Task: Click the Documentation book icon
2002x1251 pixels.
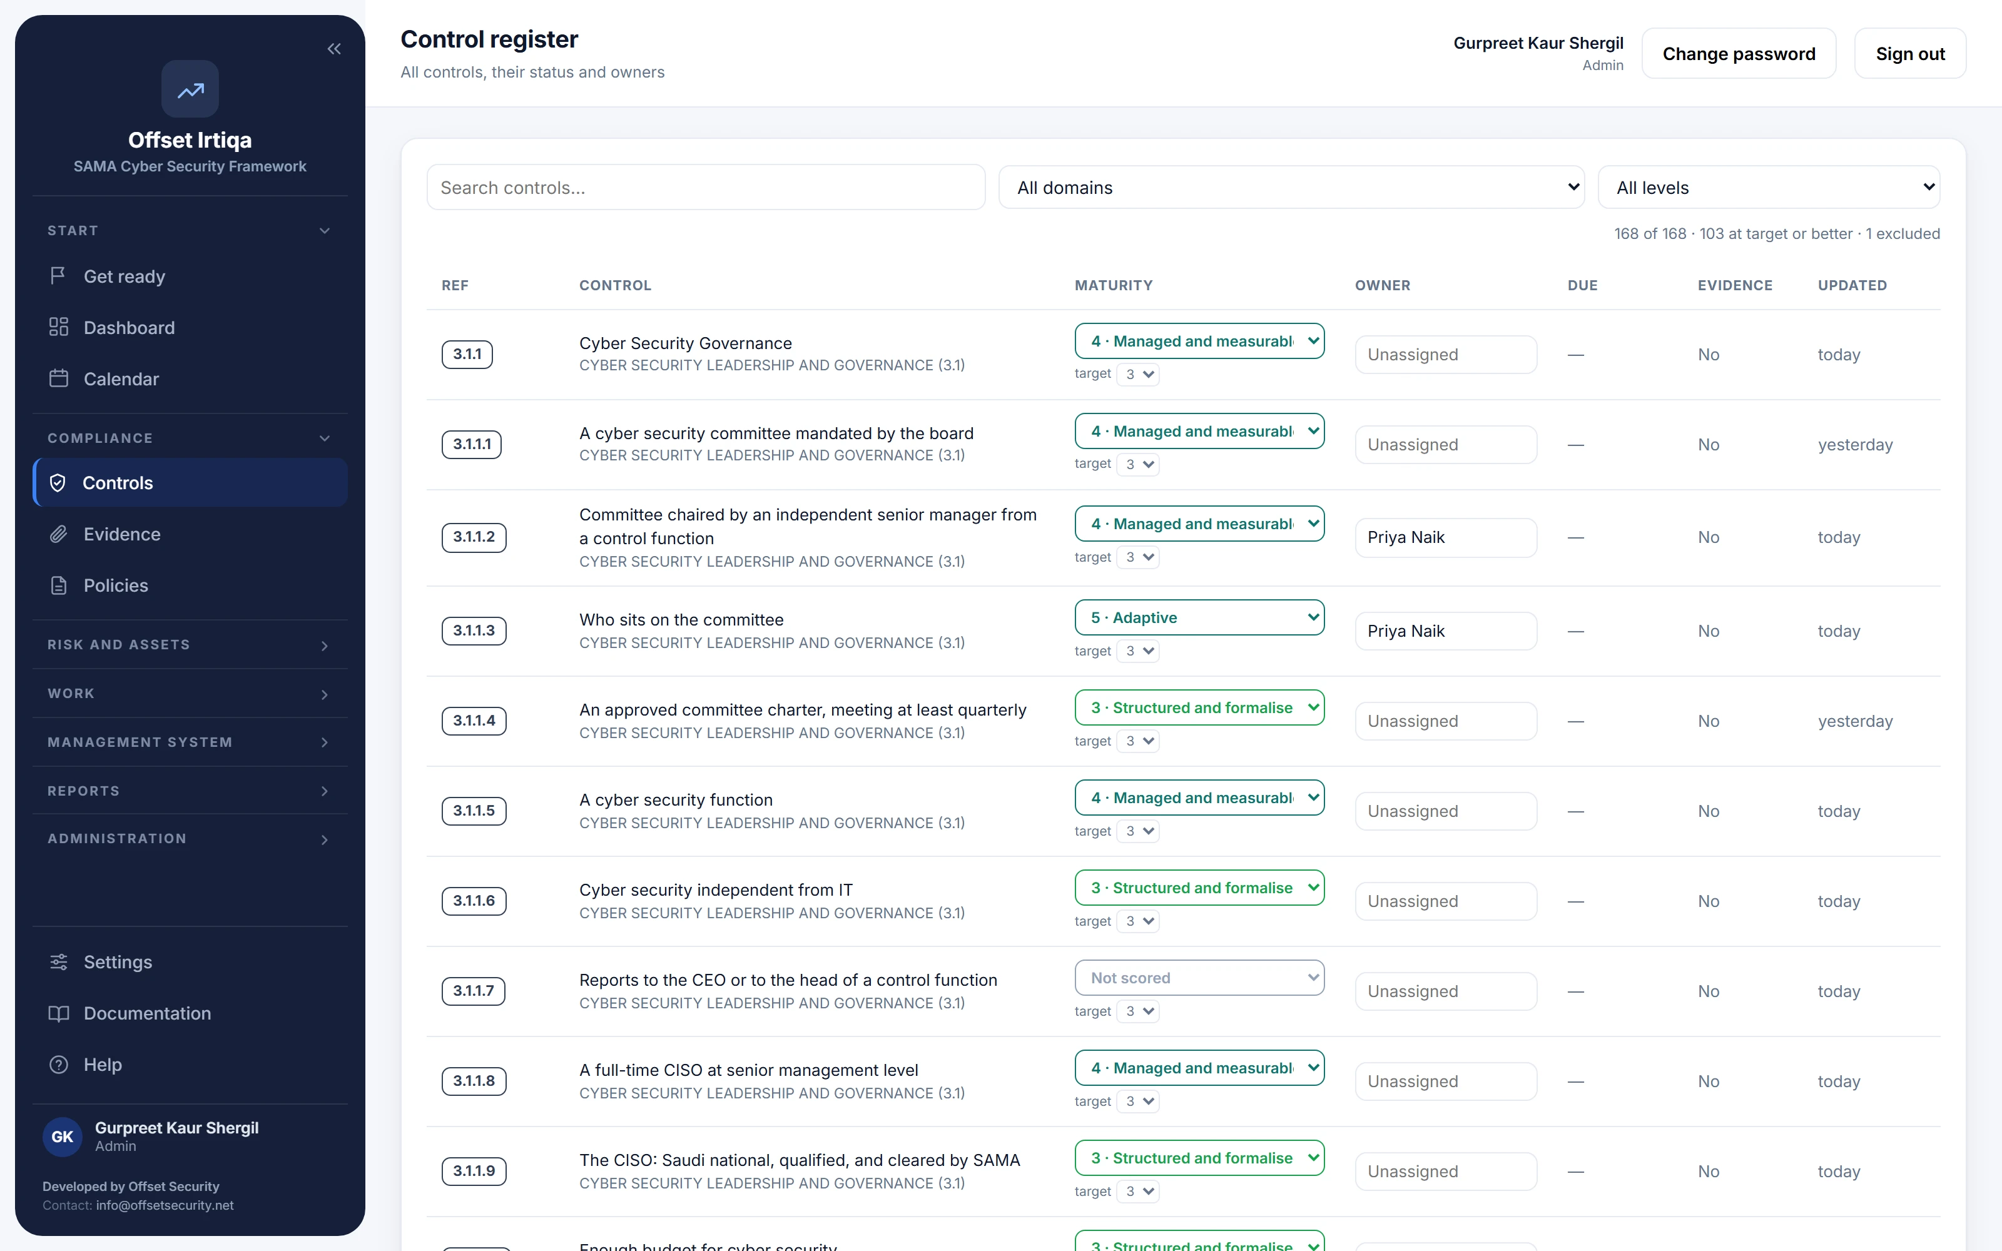Action: tap(58, 1013)
